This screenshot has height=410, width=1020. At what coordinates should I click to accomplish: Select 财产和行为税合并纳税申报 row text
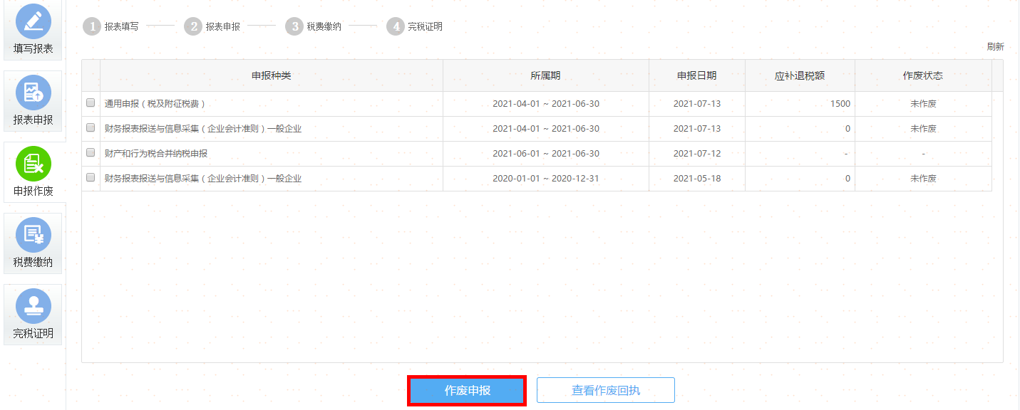point(156,154)
